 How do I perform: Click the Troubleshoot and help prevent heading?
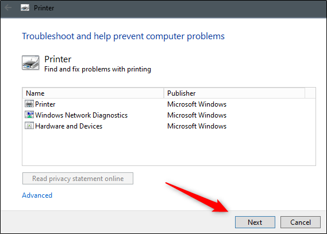coord(123,36)
